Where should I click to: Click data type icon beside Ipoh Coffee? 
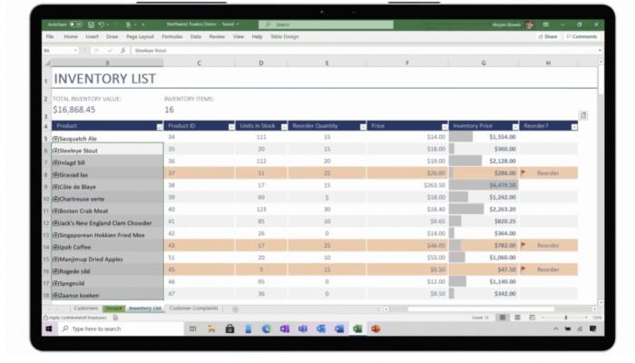pos(55,247)
